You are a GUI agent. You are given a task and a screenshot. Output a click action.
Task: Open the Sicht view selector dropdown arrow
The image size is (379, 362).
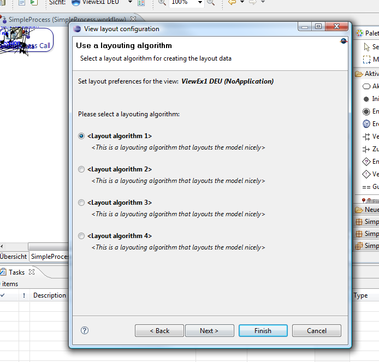point(130,2)
